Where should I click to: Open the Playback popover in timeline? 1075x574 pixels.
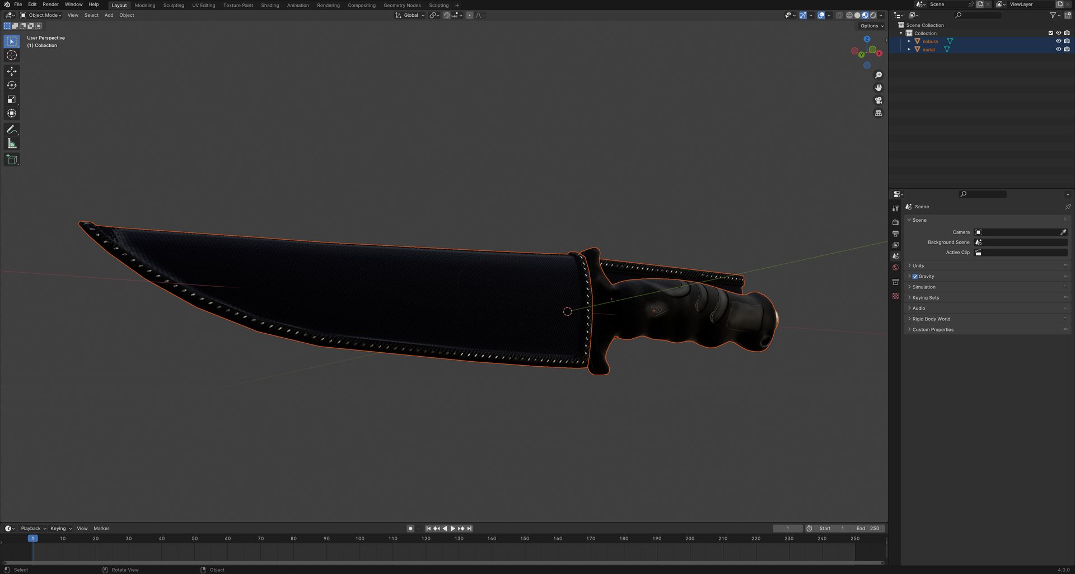(33, 528)
